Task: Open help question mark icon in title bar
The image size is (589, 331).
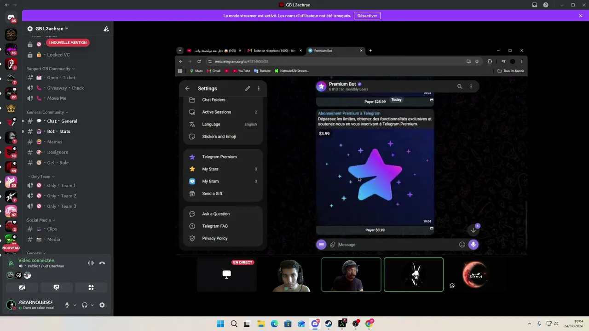Action: click(x=546, y=5)
